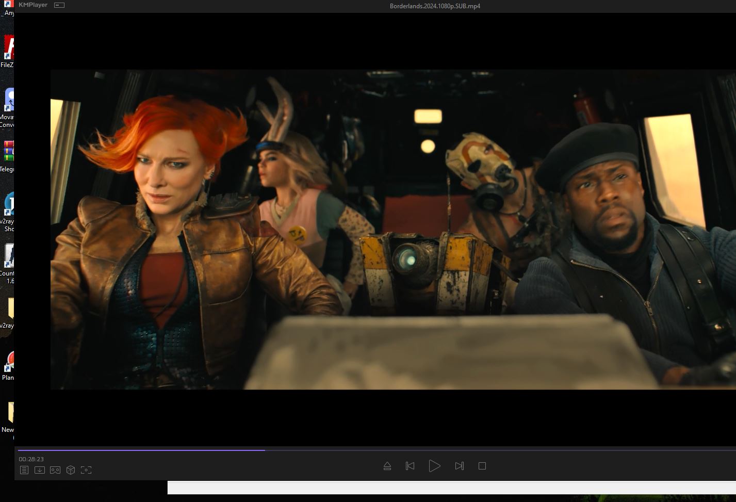Open the playlist panel icon
This screenshot has height=502, width=736.
24,470
